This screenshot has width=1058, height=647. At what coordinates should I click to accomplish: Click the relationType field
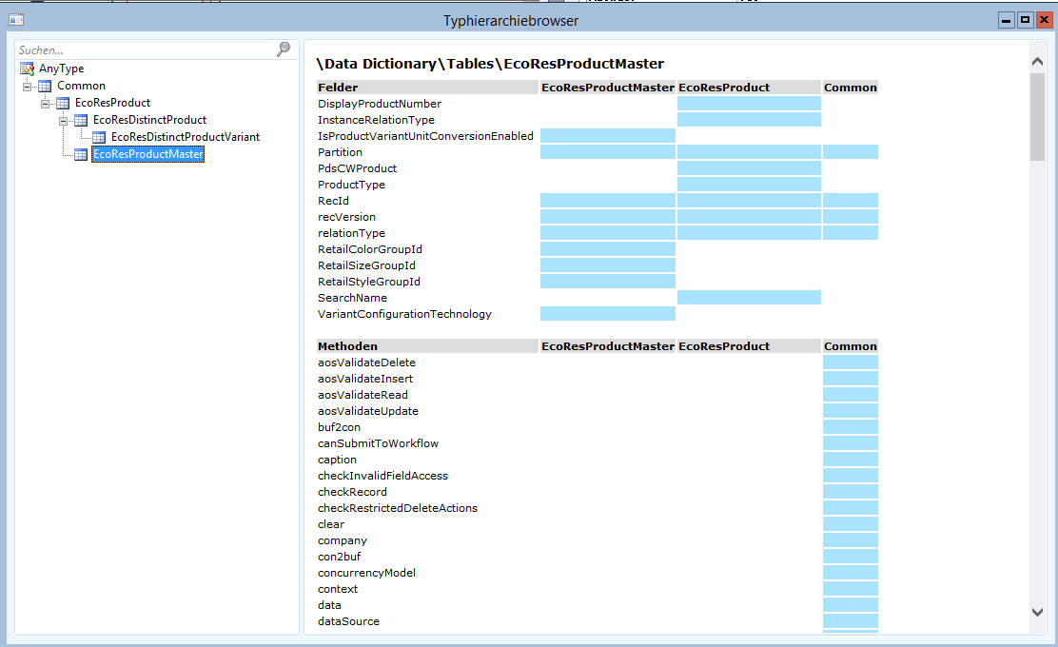[351, 233]
